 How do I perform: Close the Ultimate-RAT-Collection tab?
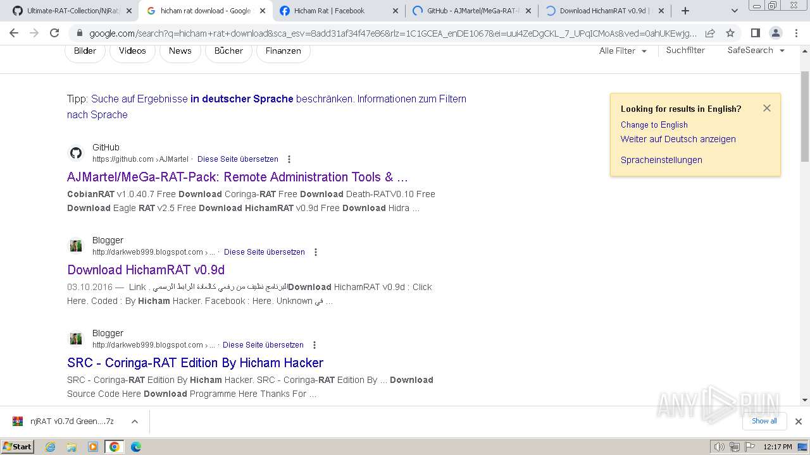point(129,11)
